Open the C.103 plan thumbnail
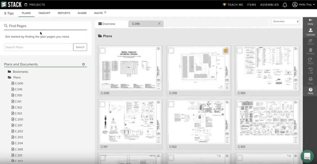317x164 pixels. [x=267, y=122]
